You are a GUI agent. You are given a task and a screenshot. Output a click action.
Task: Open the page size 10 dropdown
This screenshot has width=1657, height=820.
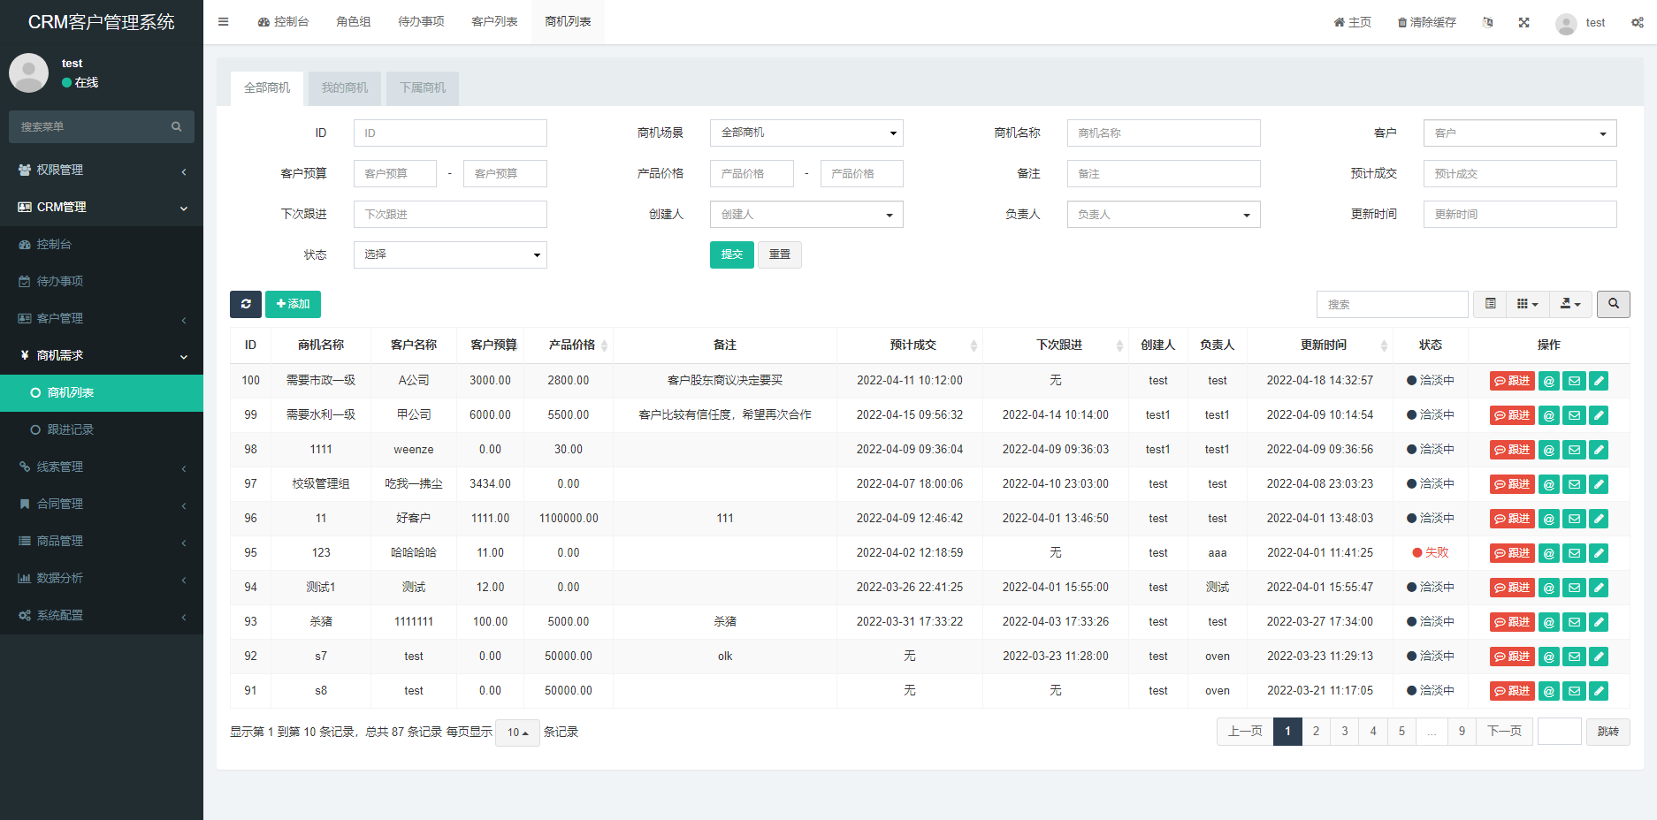tap(517, 733)
